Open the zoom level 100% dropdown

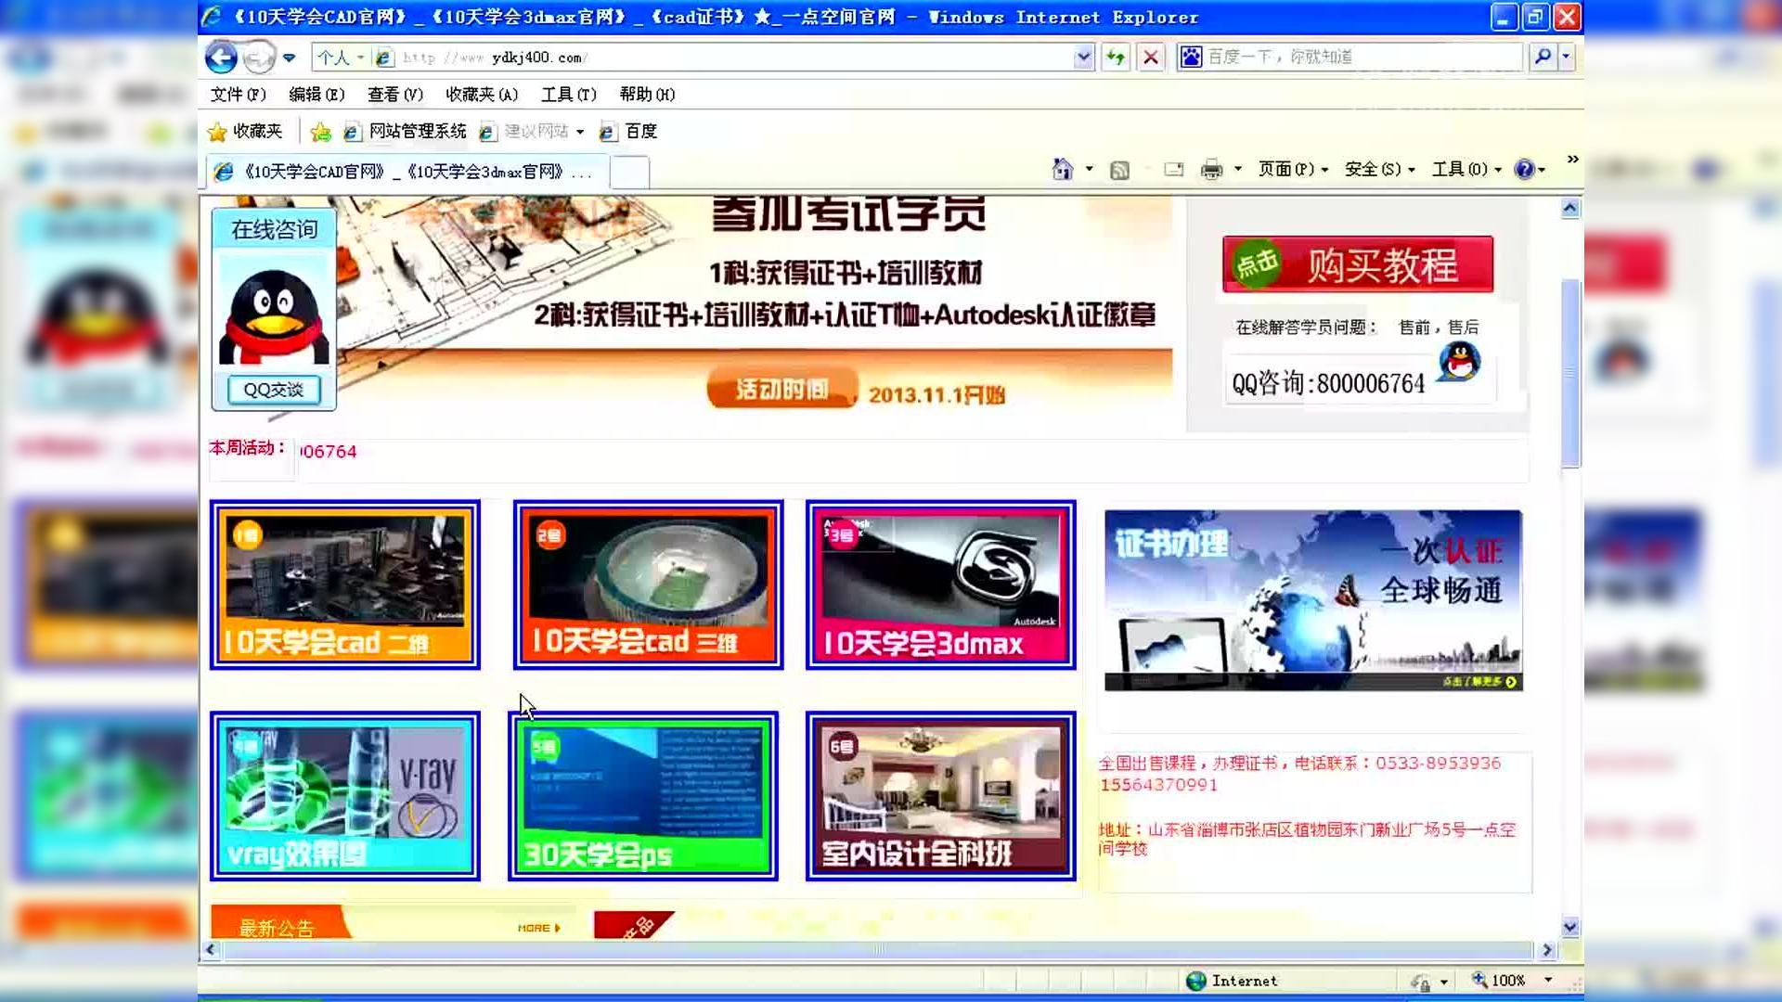point(1548,981)
